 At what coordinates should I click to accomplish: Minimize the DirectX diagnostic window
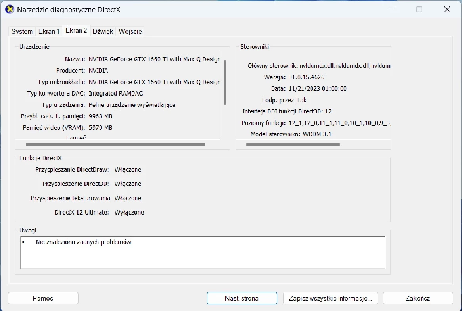coord(391,9)
